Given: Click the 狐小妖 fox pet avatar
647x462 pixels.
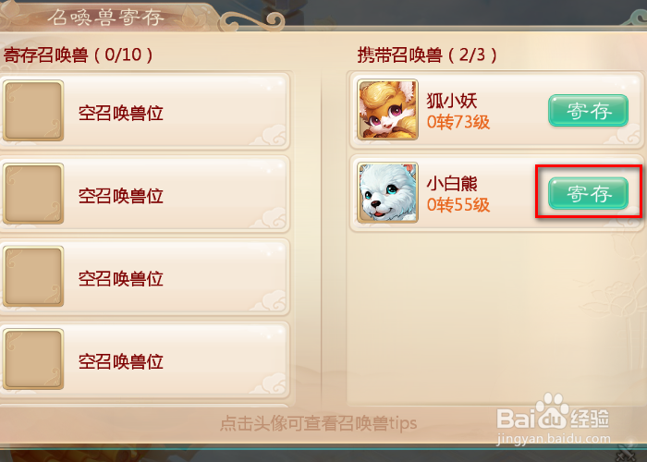Looking at the screenshot, I should pyautogui.click(x=387, y=110).
